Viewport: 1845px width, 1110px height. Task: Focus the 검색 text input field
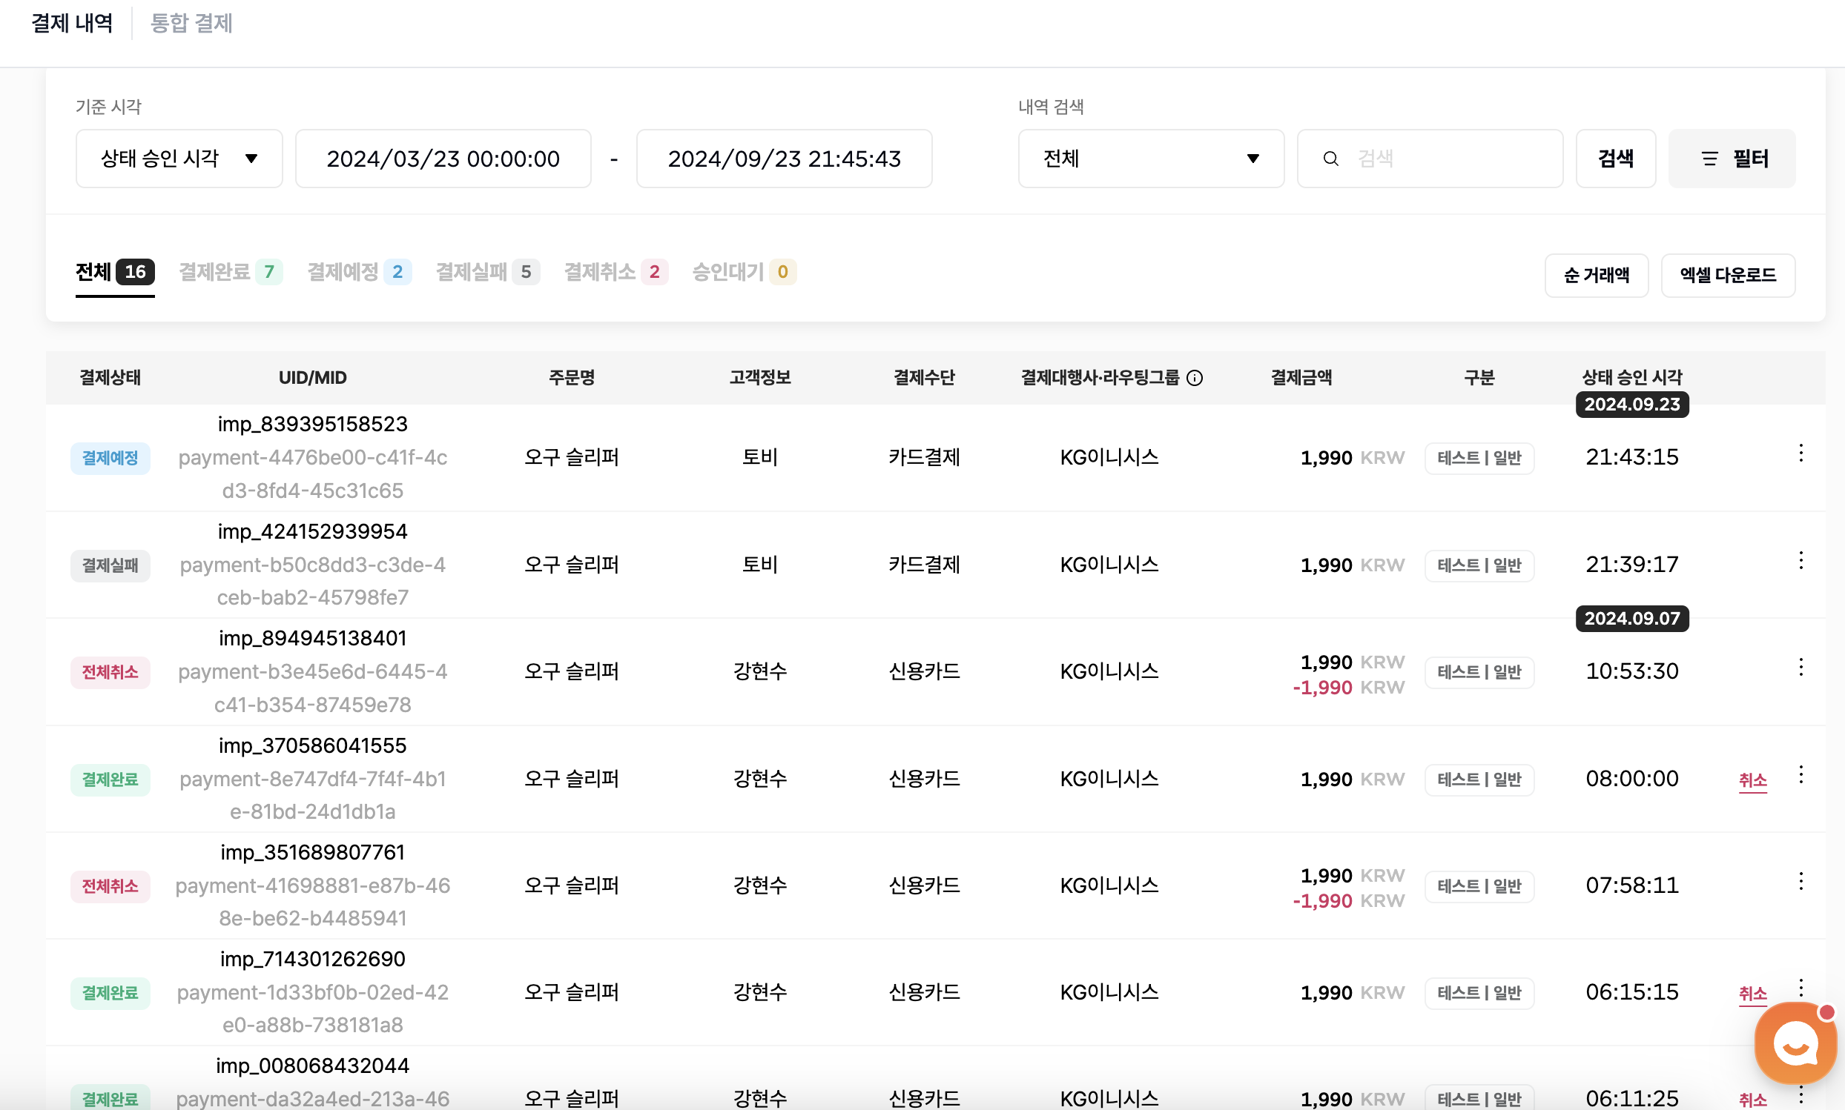click(1452, 159)
